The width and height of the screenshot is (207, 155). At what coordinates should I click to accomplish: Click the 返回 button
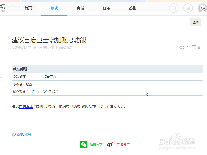pyautogui.click(x=195, y=22)
